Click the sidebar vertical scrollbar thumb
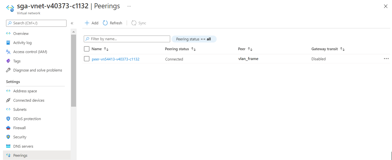Screen dimensions: 392x160 coord(73,70)
